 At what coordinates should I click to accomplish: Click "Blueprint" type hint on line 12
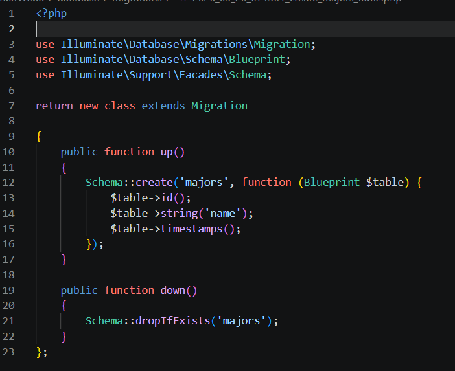pyautogui.click(x=332, y=183)
